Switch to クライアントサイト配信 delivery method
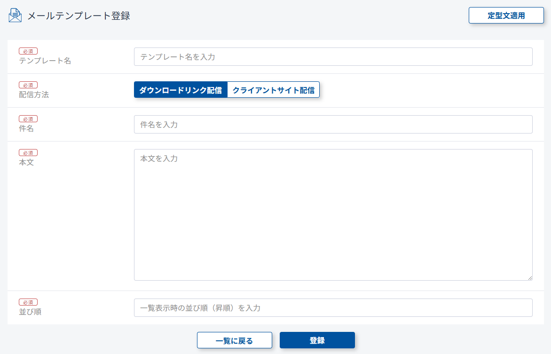The height and width of the screenshot is (354, 551). 273,90
